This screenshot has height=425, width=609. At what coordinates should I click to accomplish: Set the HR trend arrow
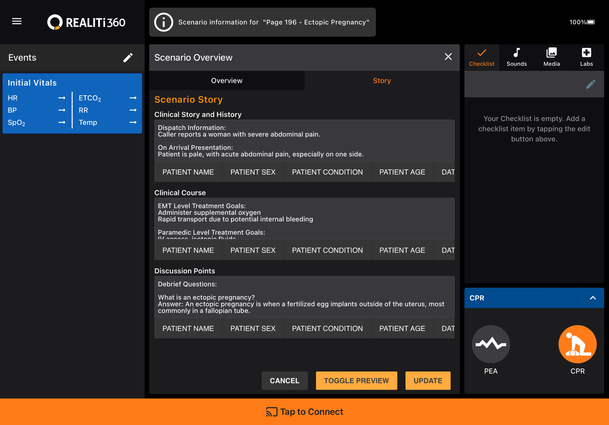coord(62,98)
